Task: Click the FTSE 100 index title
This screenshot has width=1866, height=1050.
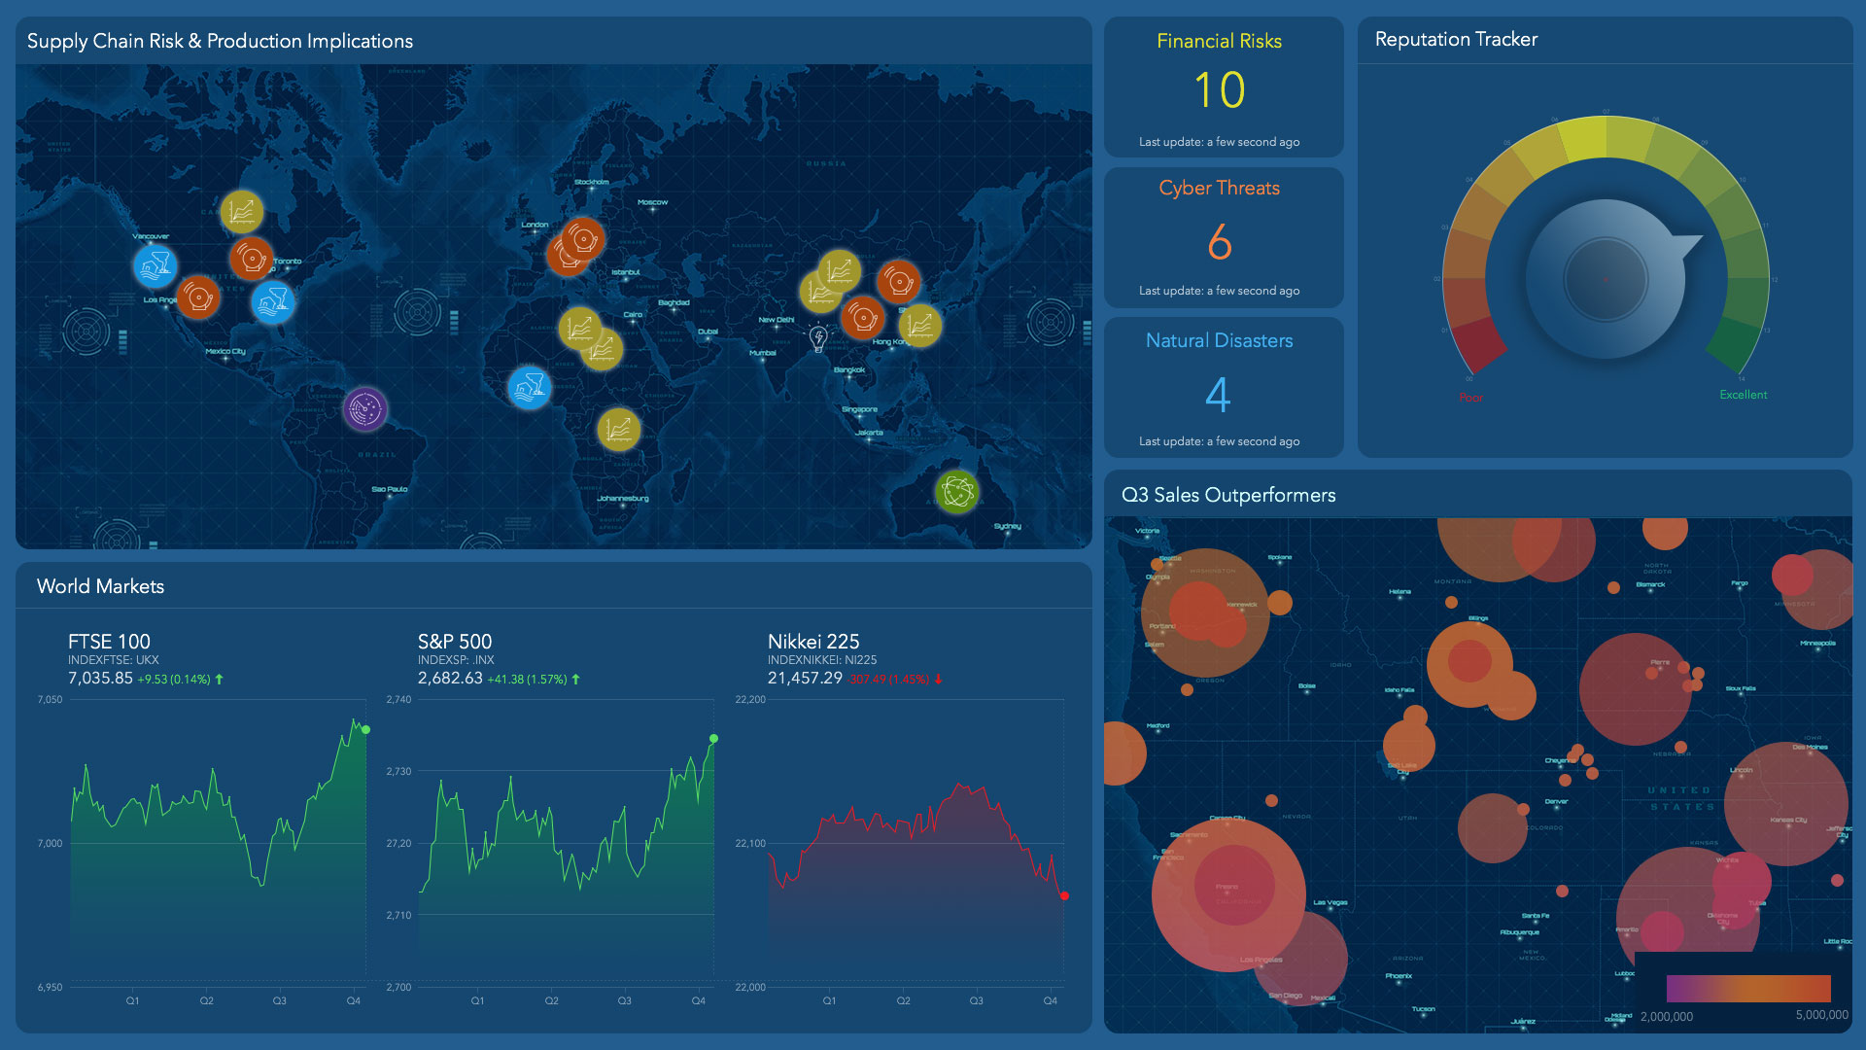Action: pos(109,642)
